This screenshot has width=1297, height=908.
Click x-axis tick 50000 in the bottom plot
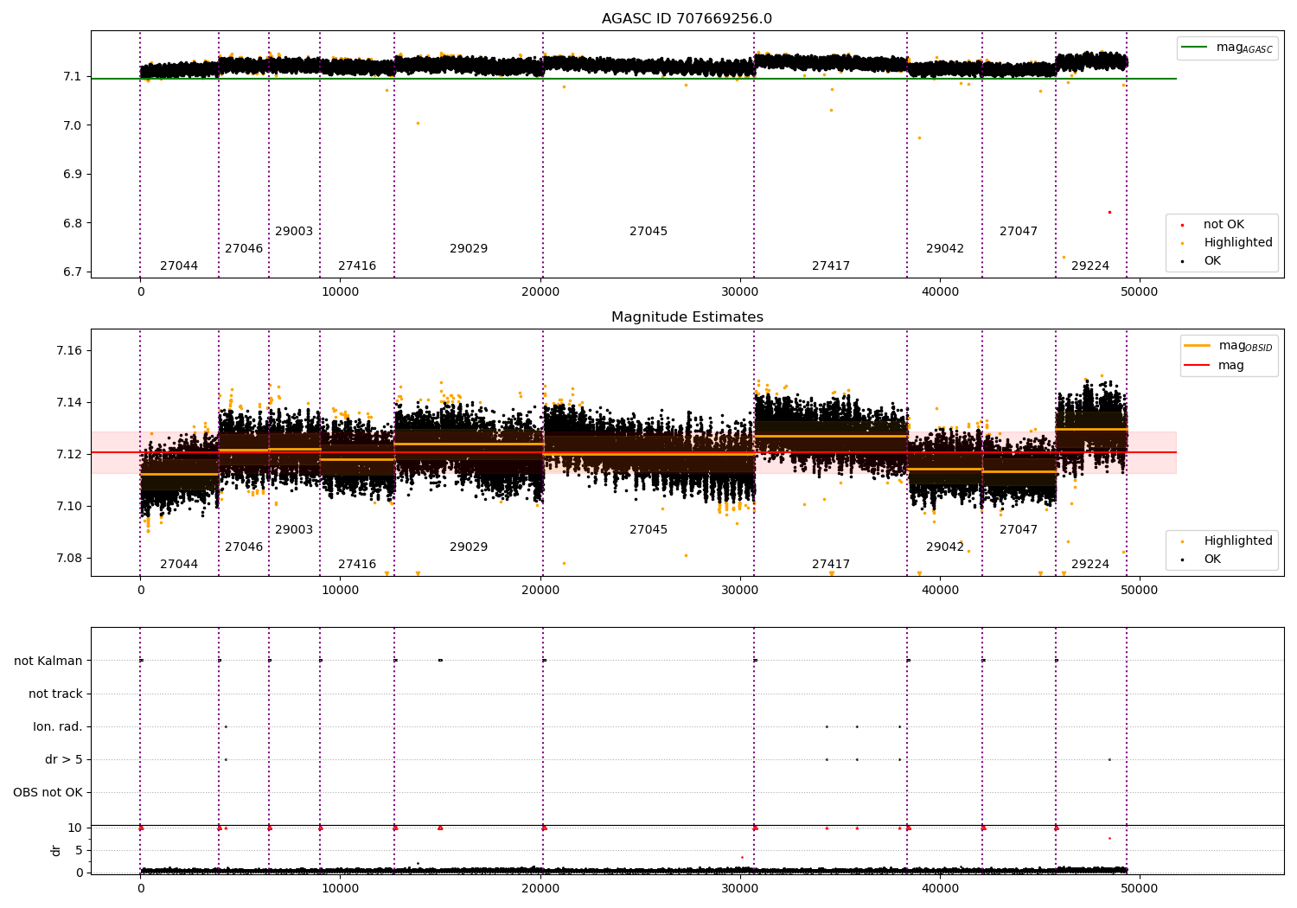[x=1140, y=888]
